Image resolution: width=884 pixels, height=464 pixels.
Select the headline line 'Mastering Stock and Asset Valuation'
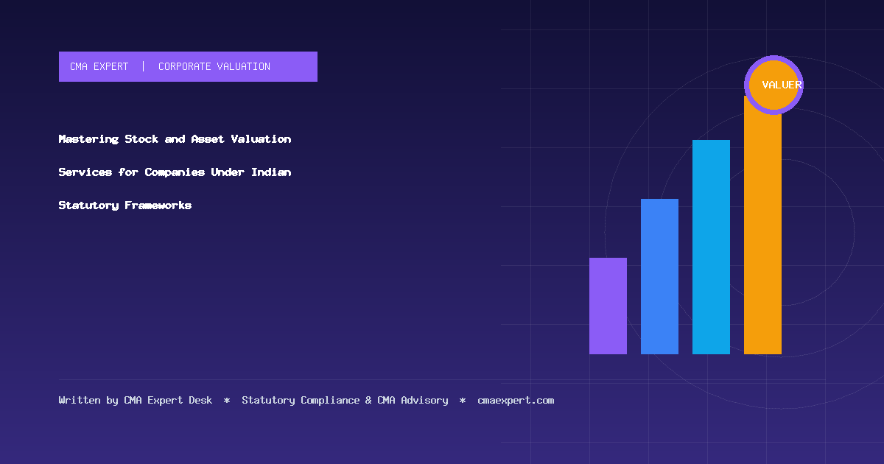point(175,139)
